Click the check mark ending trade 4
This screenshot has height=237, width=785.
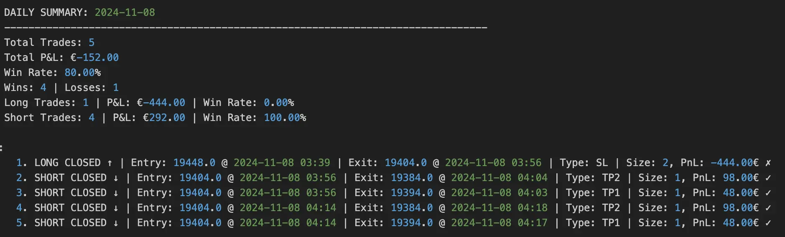click(768, 208)
